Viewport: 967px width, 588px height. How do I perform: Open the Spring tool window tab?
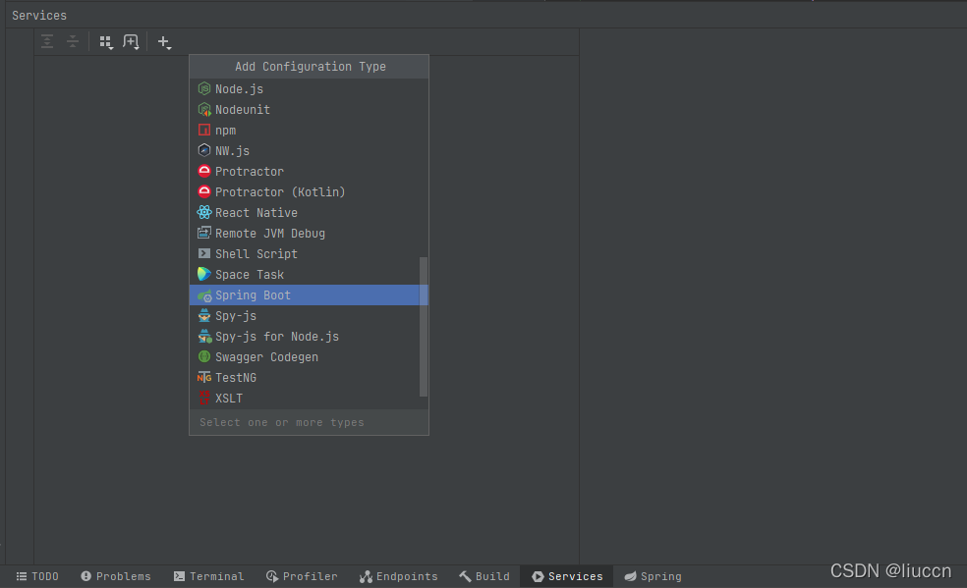pyautogui.click(x=654, y=576)
